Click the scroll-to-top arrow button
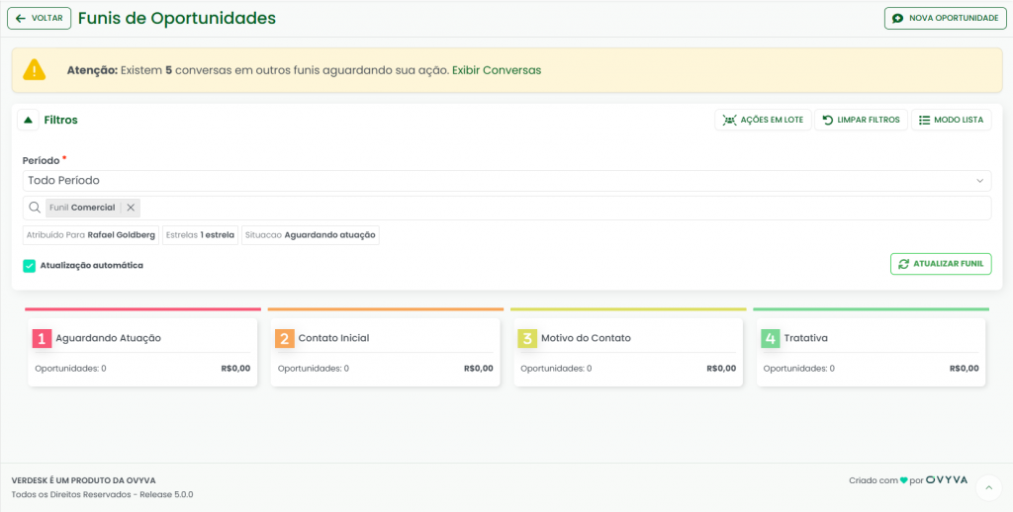The image size is (1013, 512). (988, 487)
